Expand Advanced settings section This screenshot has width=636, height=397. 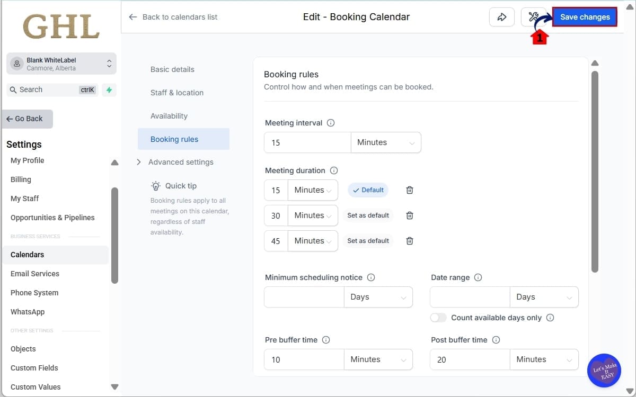click(x=175, y=162)
